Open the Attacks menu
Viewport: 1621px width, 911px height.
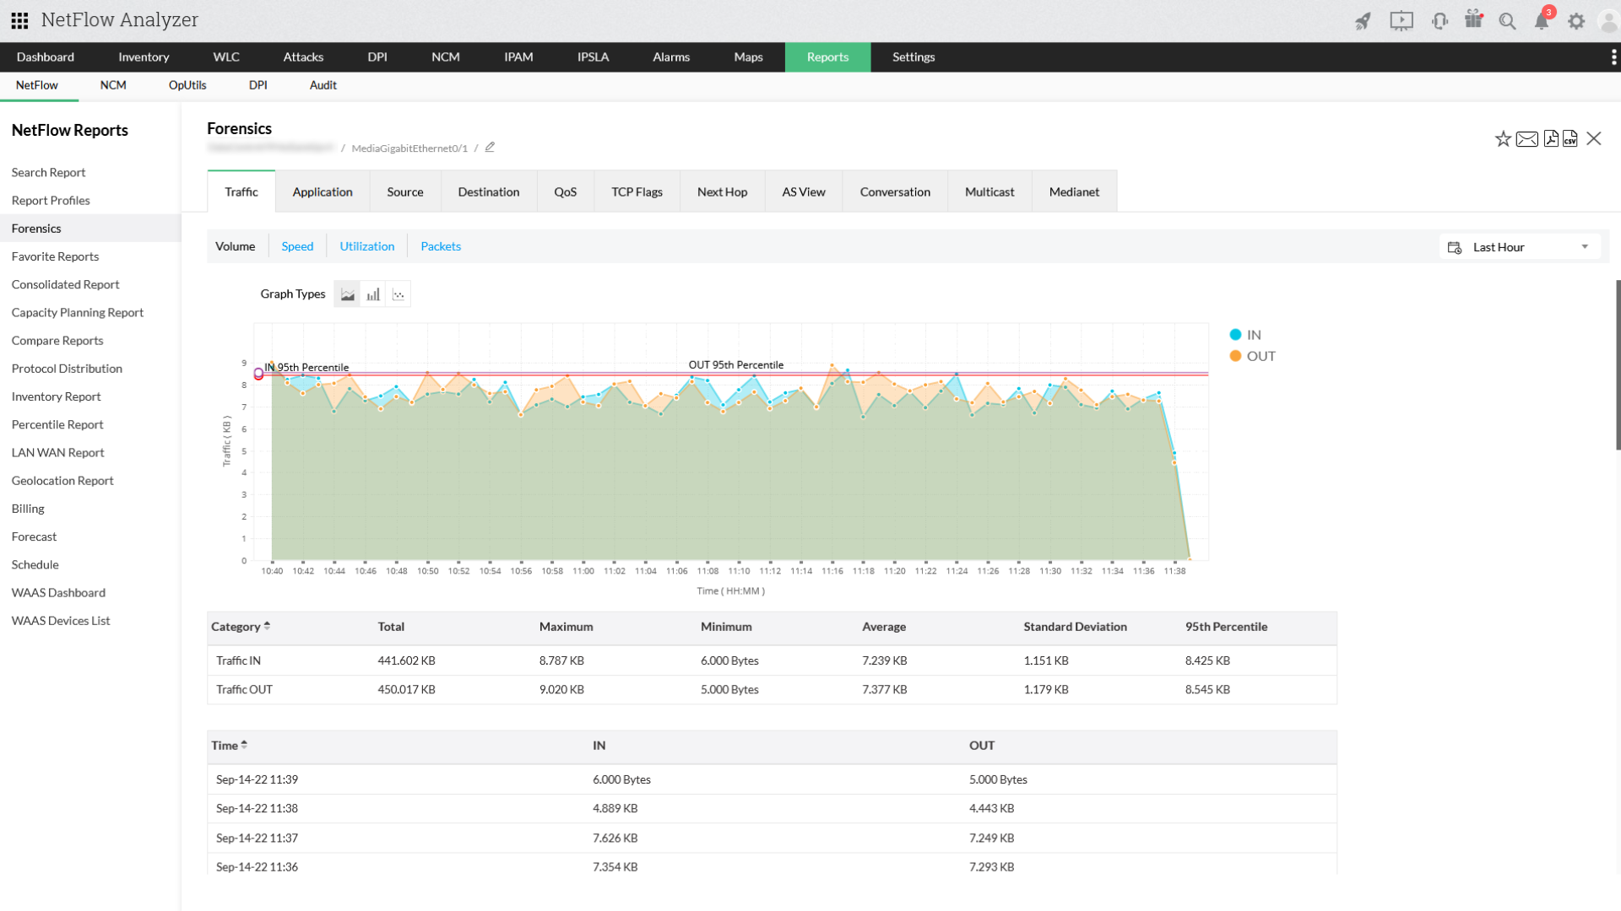[x=303, y=57]
